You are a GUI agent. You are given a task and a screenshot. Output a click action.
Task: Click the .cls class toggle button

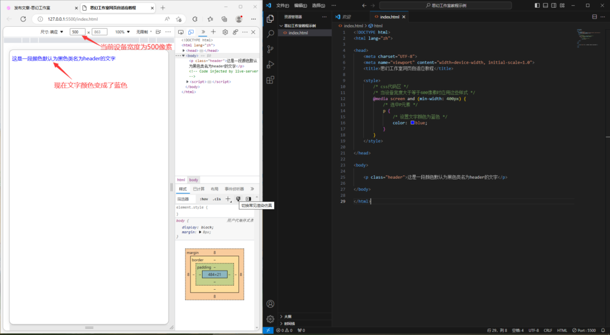(x=216, y=198)
